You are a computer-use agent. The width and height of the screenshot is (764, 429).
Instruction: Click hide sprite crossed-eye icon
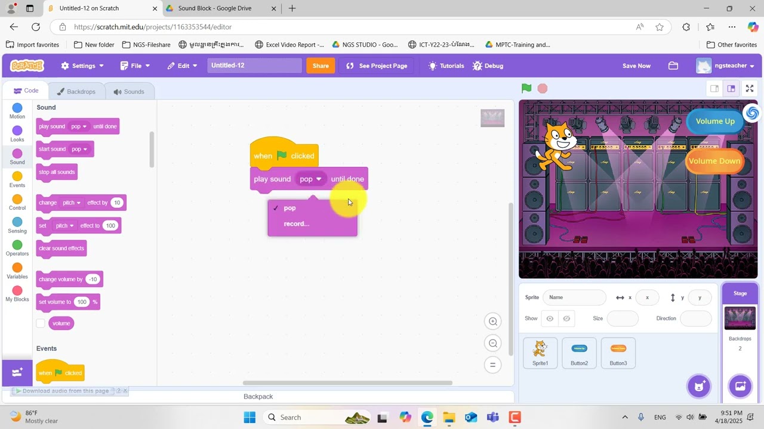[x=566, y=318]
